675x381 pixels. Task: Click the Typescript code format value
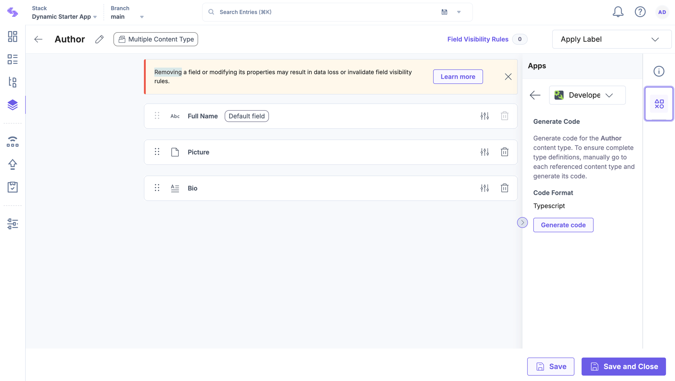point(549,206)
